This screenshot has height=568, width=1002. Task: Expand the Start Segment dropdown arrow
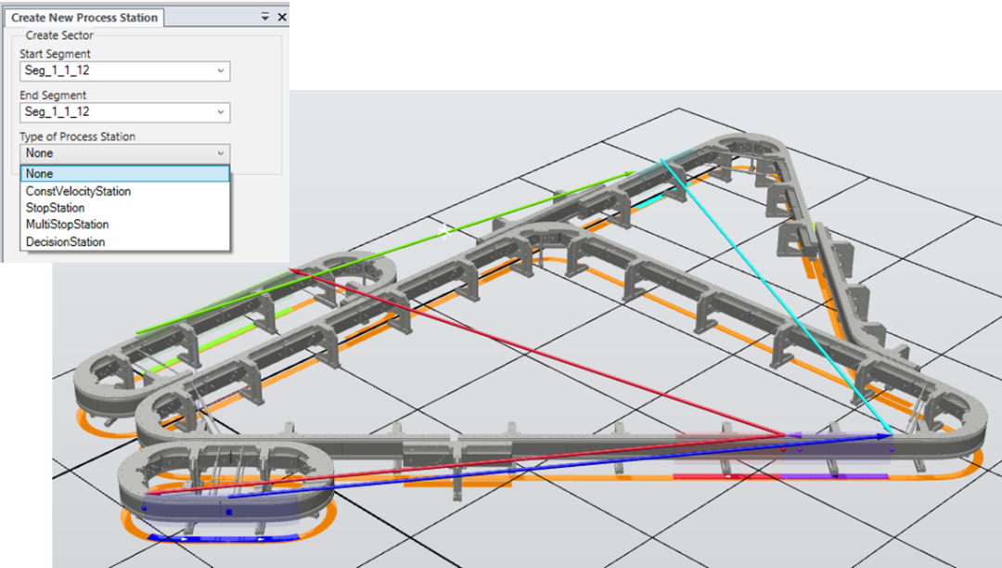tap(220, 71)
